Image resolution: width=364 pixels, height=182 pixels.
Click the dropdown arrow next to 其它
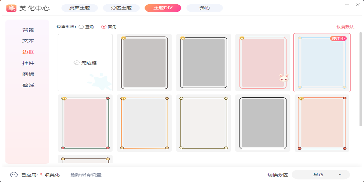pos(340,175)
